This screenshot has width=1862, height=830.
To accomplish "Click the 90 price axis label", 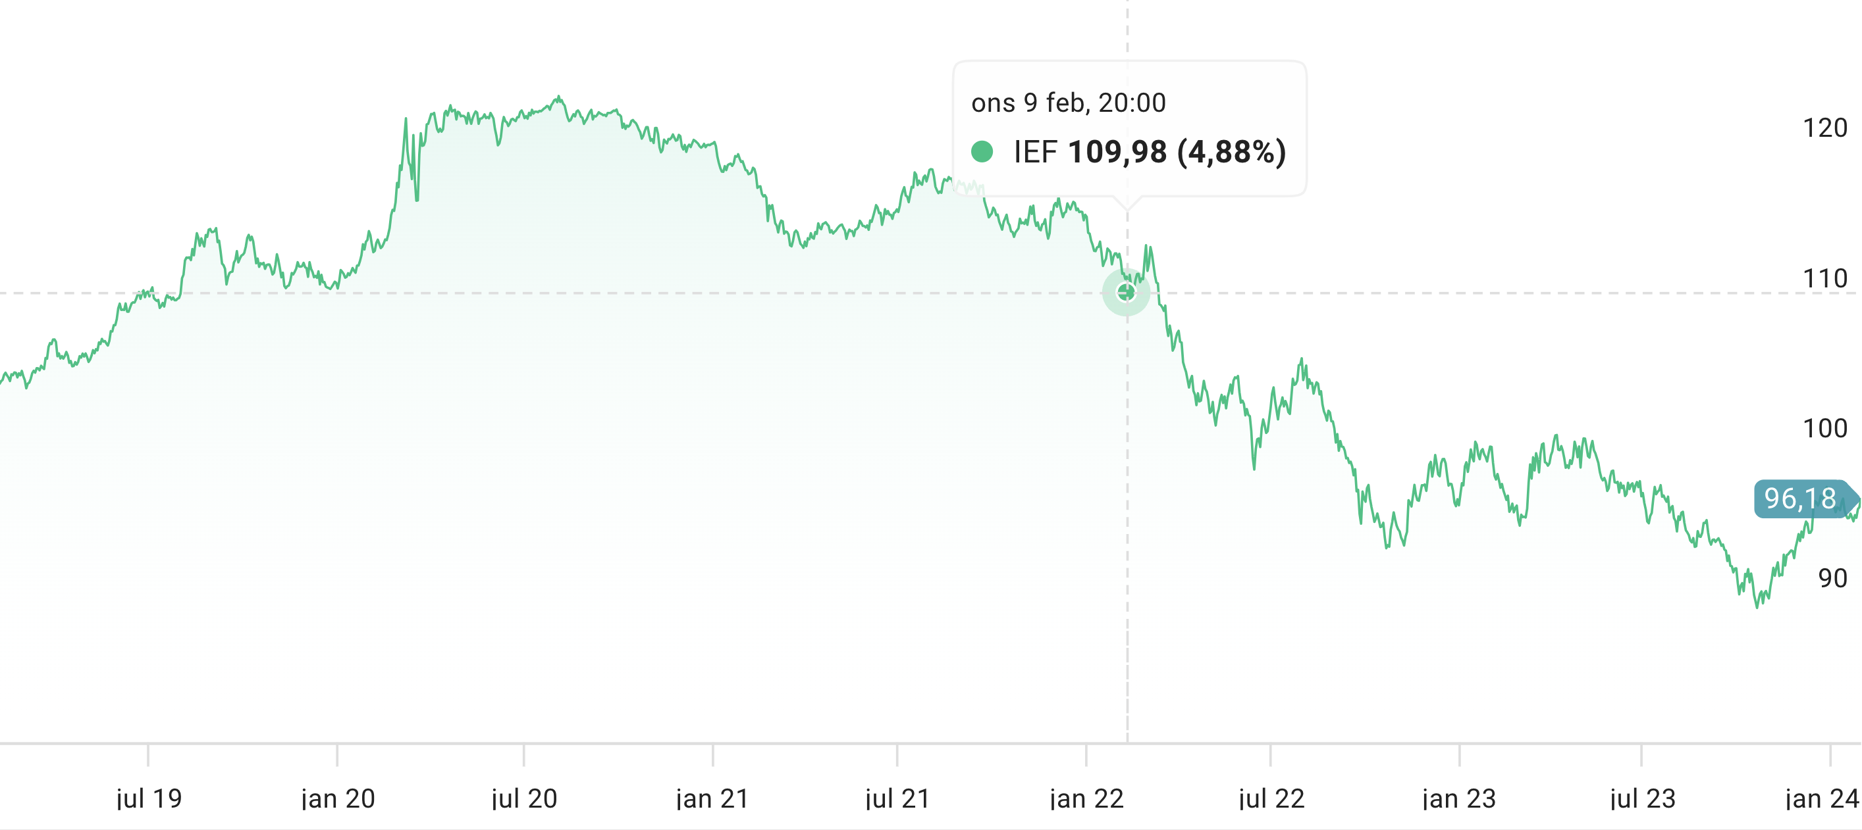I will point(1832,578).
